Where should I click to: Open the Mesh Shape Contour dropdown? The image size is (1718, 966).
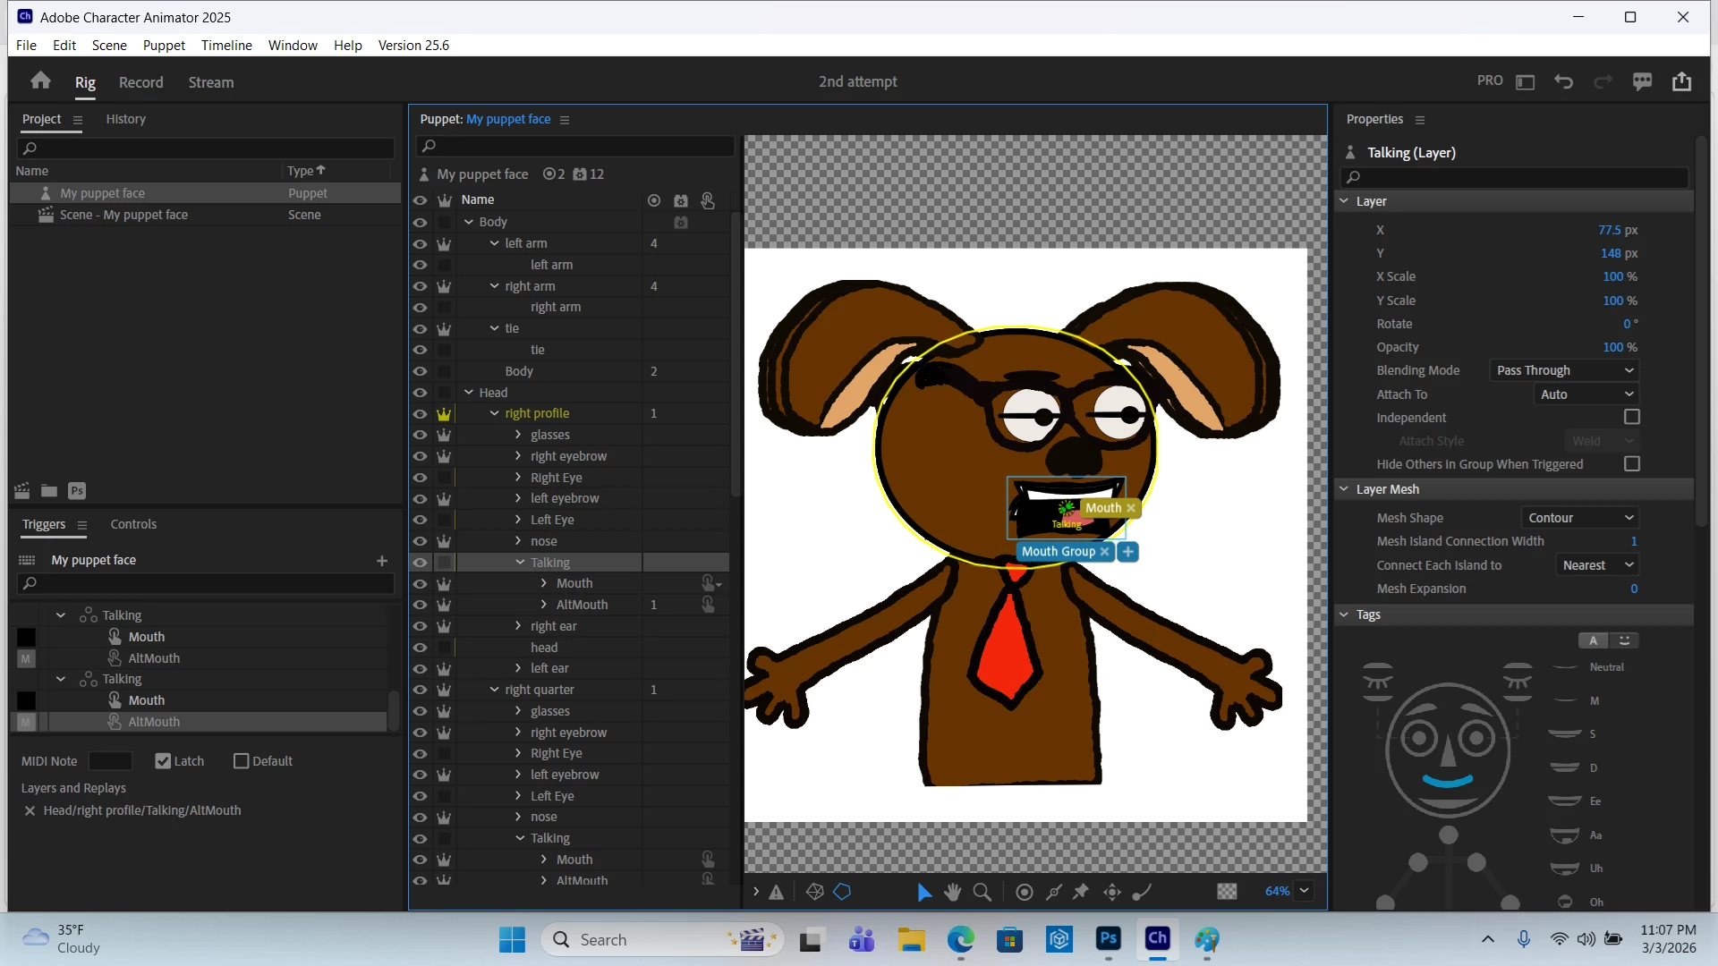[x=1580, y=518]
